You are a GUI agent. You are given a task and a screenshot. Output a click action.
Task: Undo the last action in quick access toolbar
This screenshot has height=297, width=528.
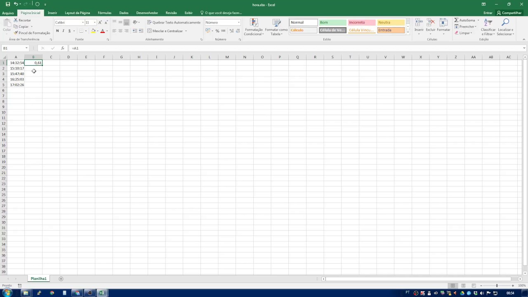click(x=16, y=4)
